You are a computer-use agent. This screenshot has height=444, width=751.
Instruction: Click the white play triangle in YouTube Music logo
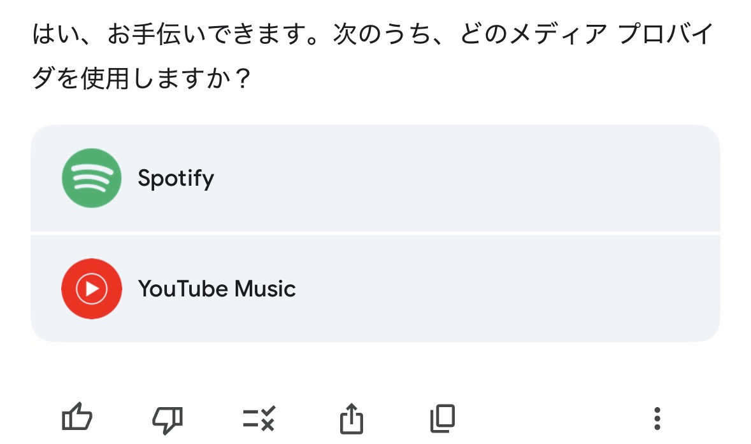[92, 289]
